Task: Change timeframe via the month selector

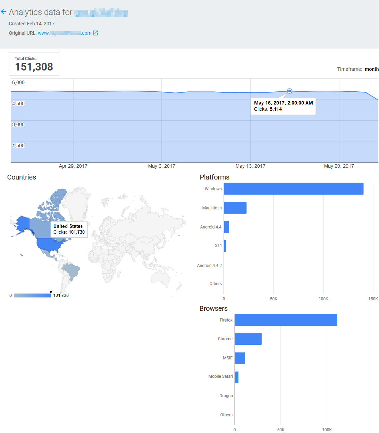Action: click(x=371, y=69)
